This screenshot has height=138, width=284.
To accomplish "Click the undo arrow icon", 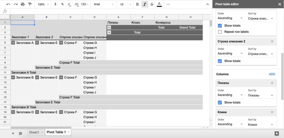I will 8,4.
